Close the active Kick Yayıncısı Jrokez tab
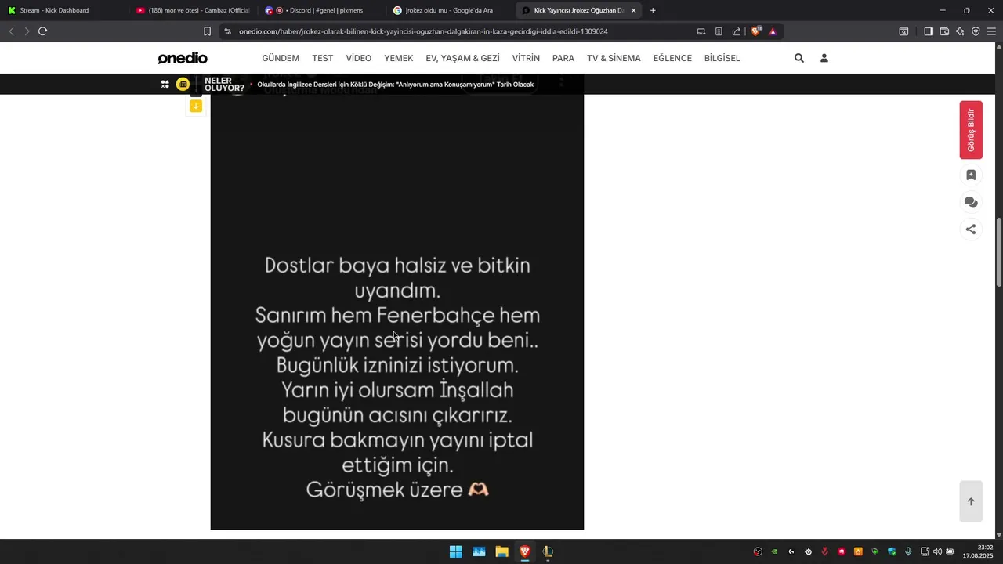Viewport: 1003px width, 564px height. [633, 10]
